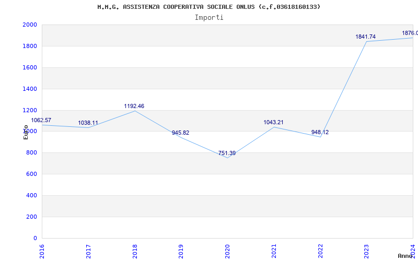This screenshot has height=261, width=418.
Task: Select the 1192.46 data point label
Action: point(134,106)
